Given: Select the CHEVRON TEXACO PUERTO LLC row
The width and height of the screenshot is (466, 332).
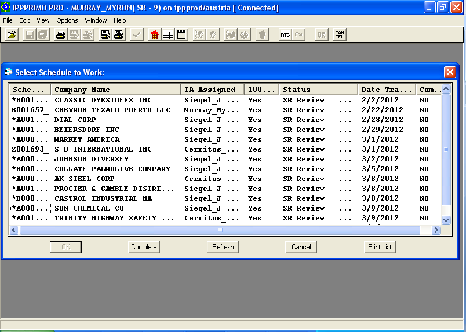Looking at the screenshot, I should point(225,110).
